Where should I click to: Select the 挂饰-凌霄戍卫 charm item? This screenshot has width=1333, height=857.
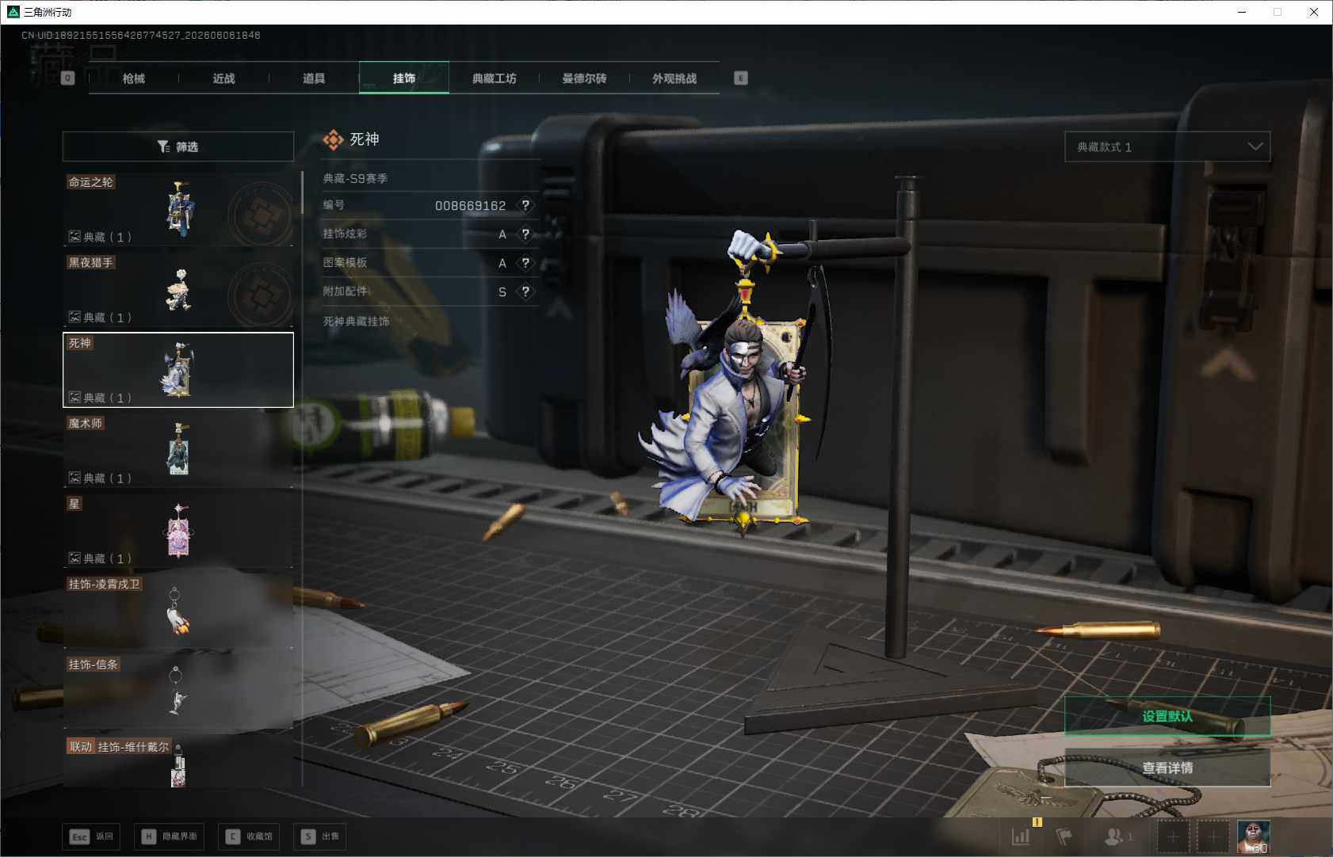[x=178, y=611]
